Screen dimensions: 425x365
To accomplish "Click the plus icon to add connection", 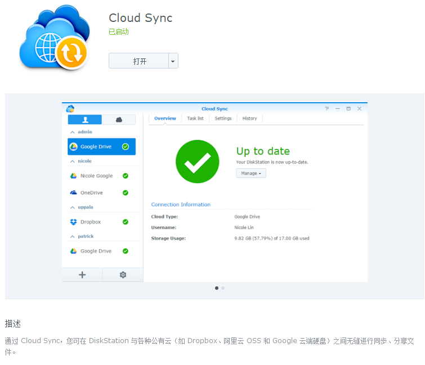I will (82, 275).
